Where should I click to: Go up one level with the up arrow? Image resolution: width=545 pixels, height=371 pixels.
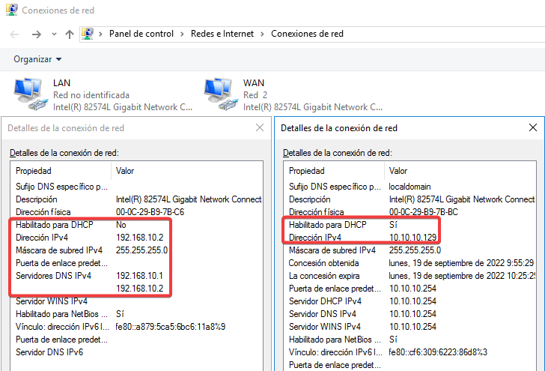70,34
